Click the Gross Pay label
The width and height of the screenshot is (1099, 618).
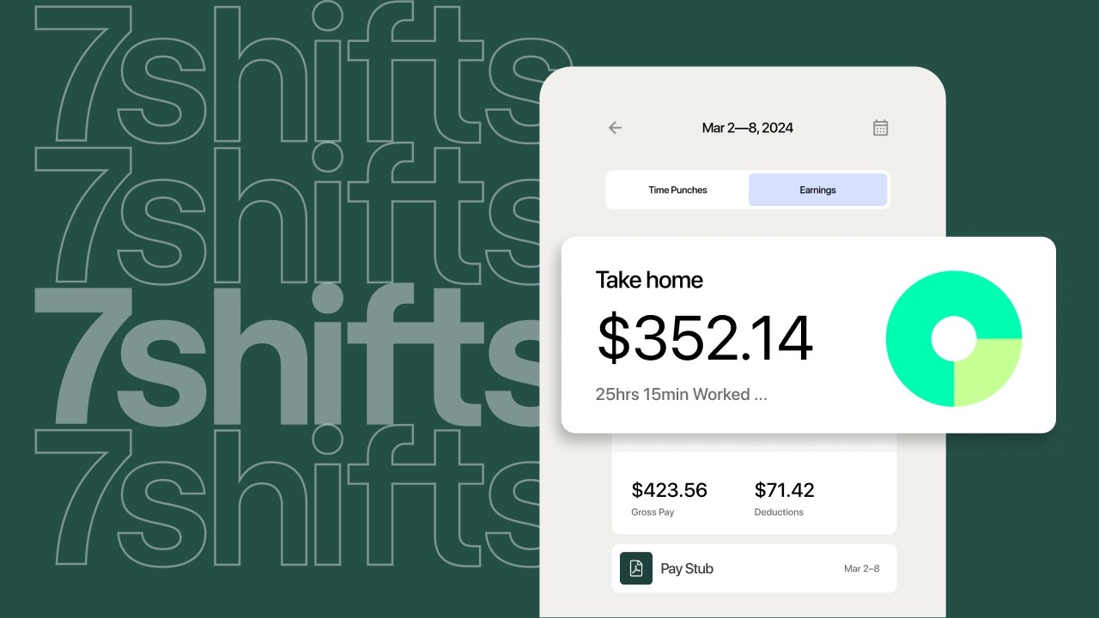coord(653,512)
